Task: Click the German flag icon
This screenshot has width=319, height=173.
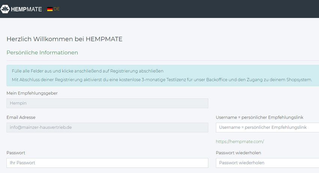Action: click(x=50, y=9)
